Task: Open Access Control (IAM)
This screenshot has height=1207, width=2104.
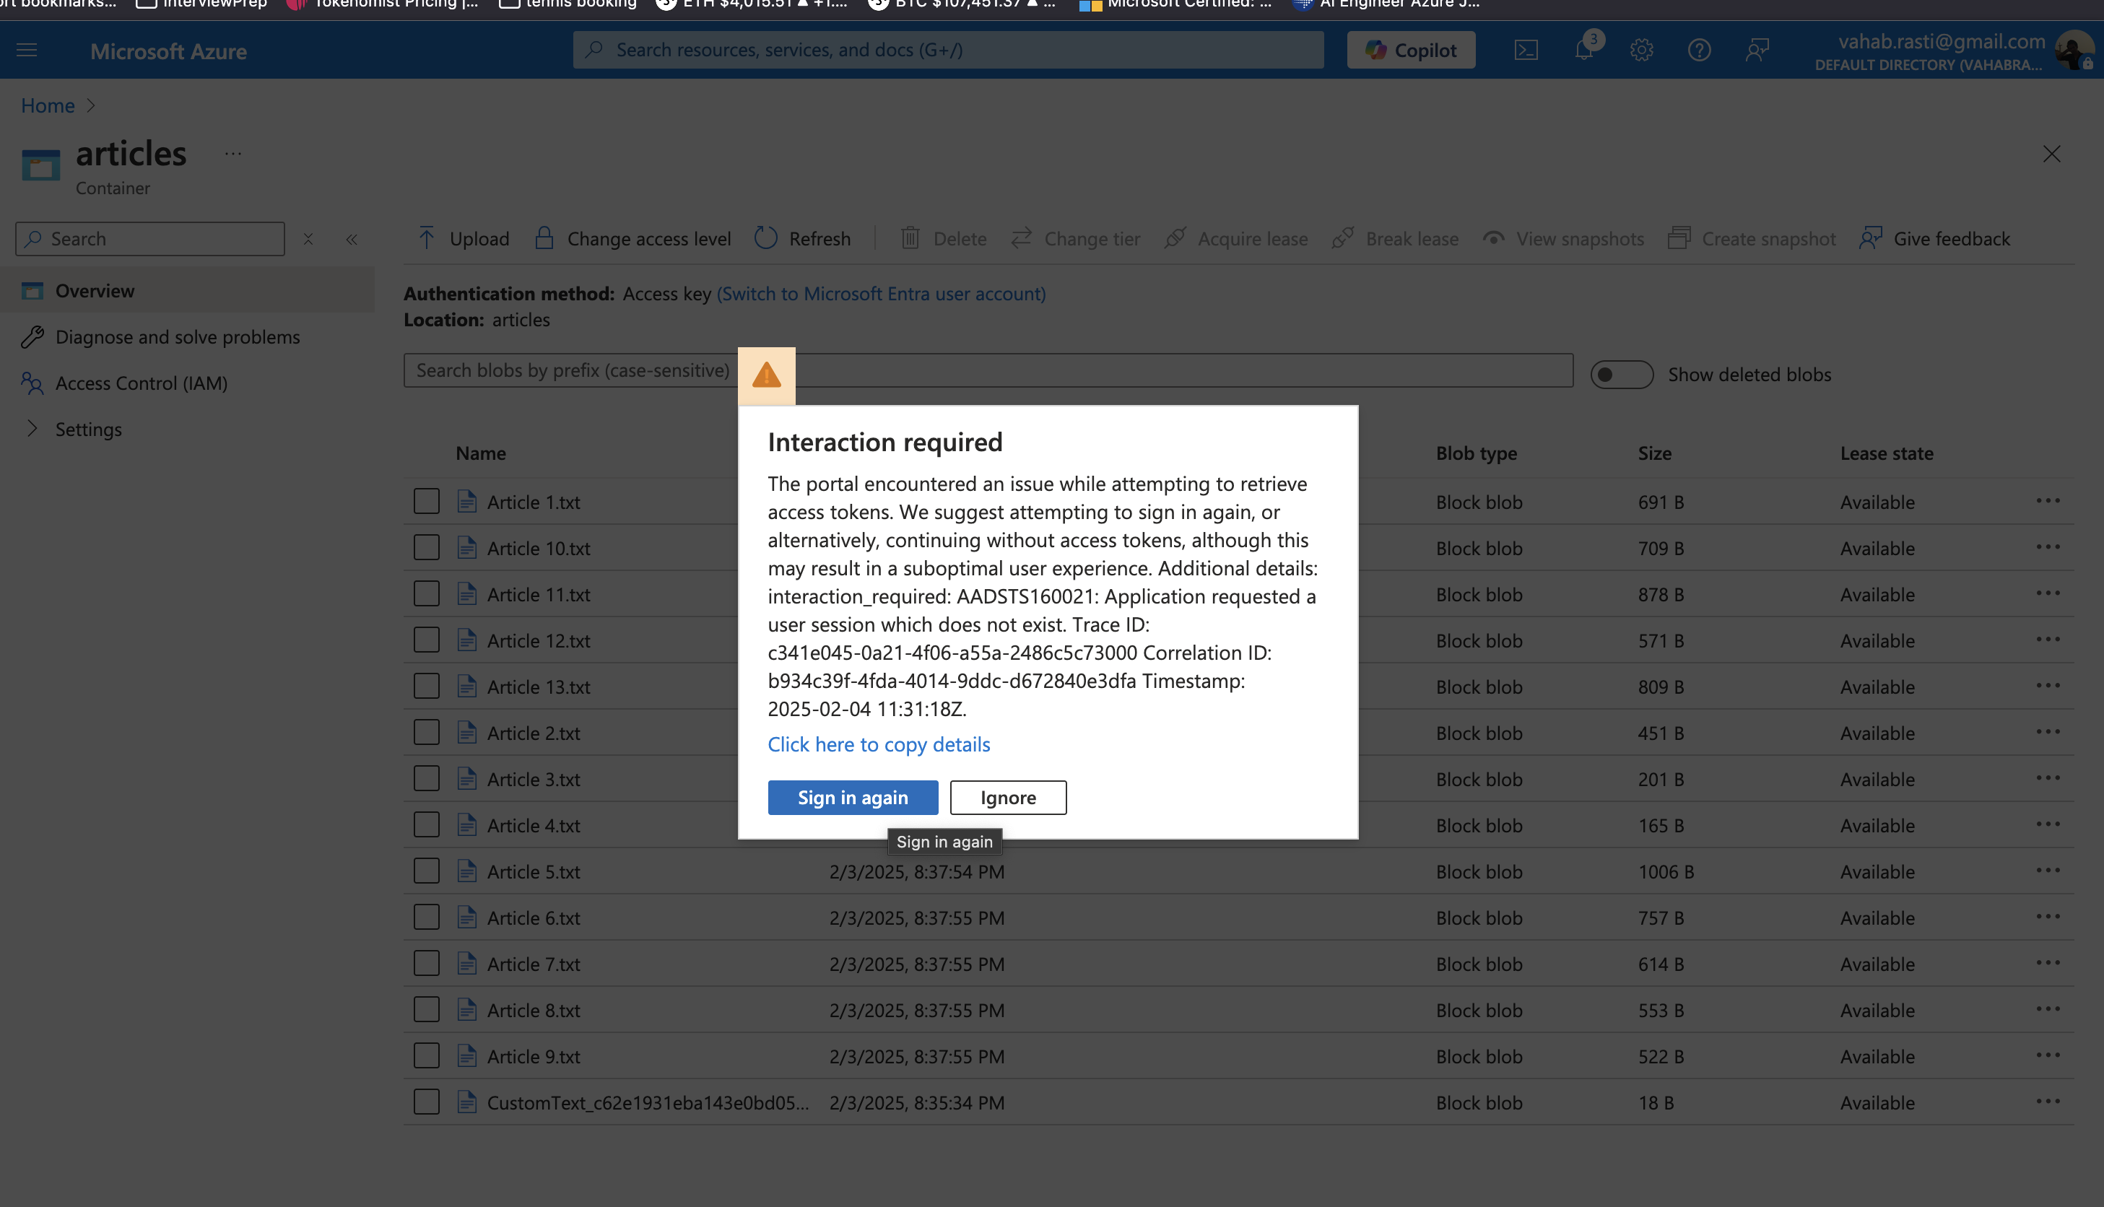Action: 187,383
